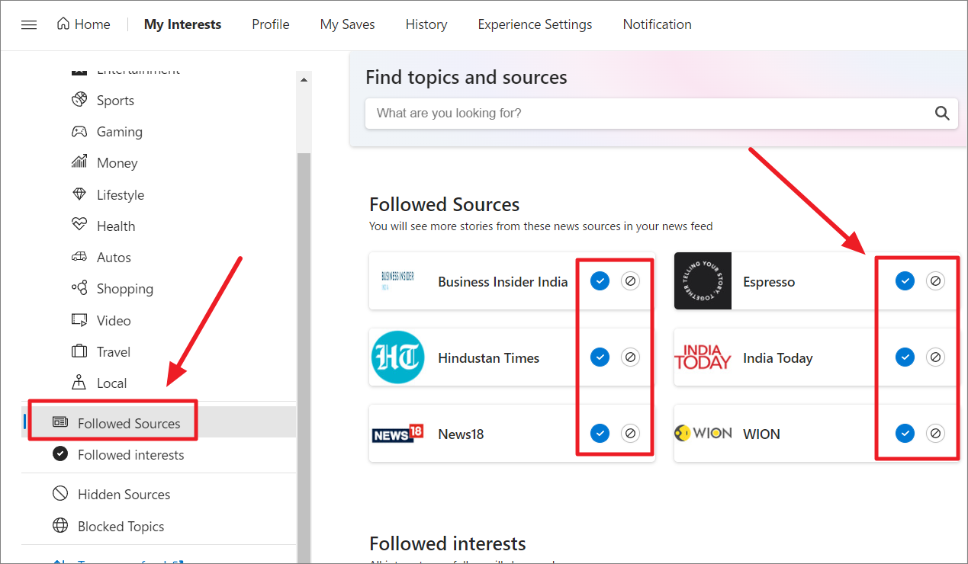Open Blocked Topics label in sidebar
This screenshot has width=968, height=564.
(x=121, y=527)
